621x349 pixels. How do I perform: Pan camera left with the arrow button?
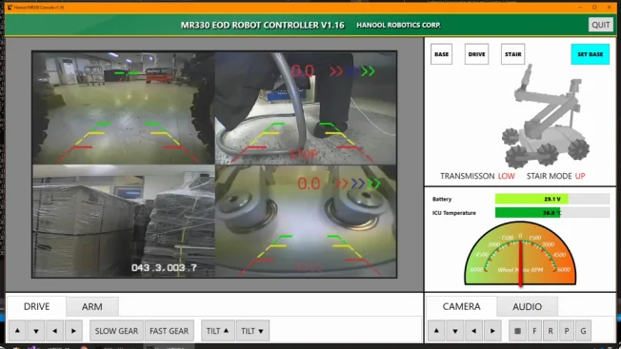[473, 330]
